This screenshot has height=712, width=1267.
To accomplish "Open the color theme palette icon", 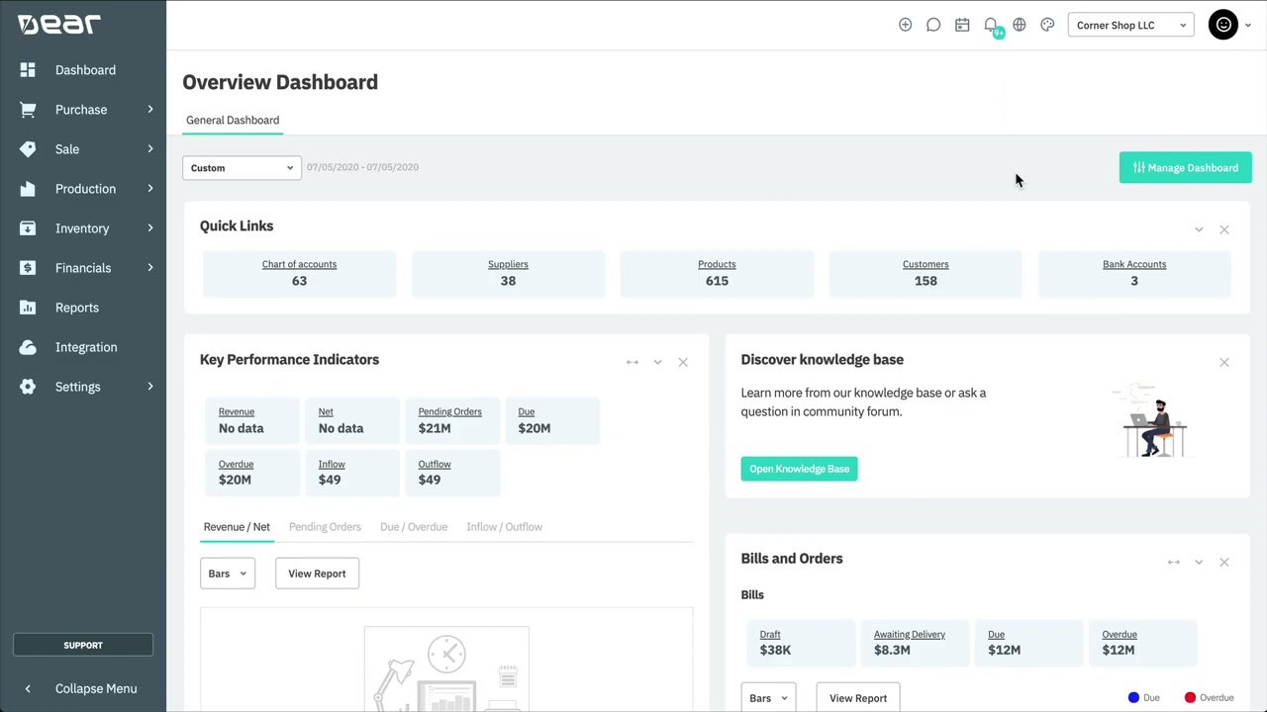I will (x=1047, y=25).
